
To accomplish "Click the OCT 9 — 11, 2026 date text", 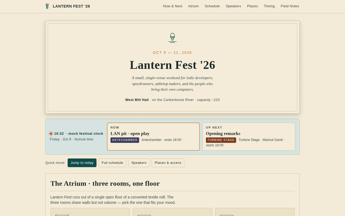I will (172, 53).
